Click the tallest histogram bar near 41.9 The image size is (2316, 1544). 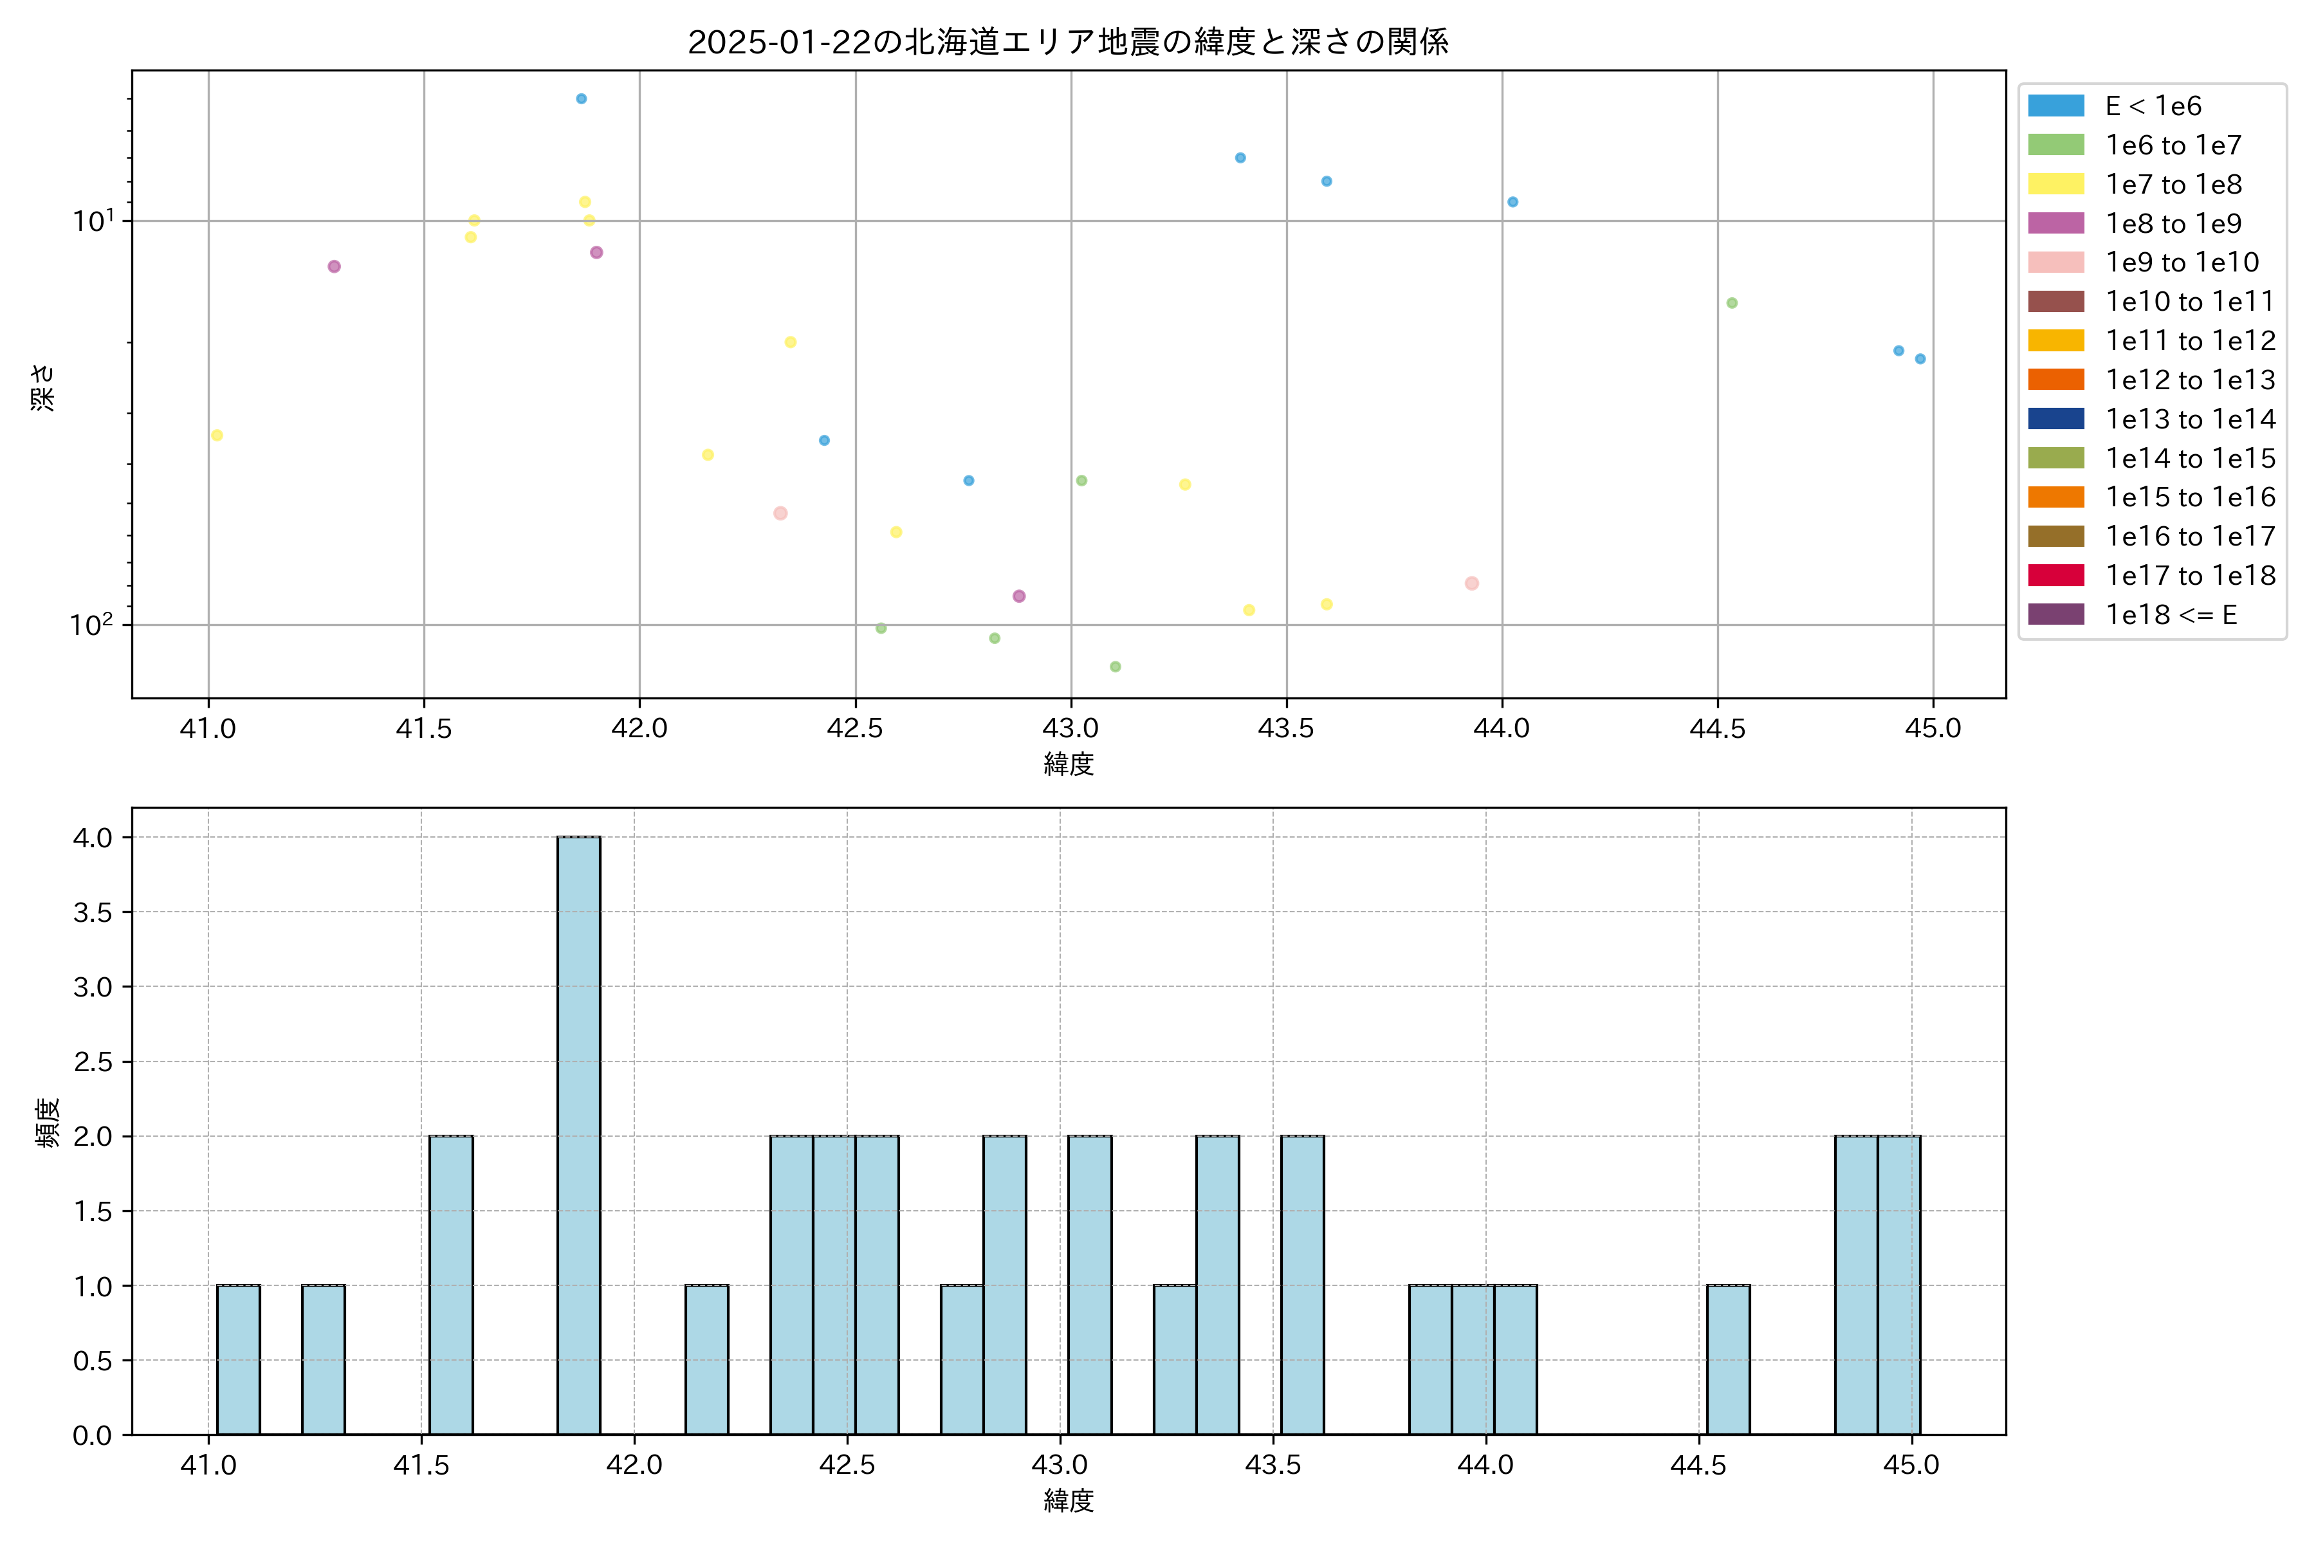pos(578,1134)
